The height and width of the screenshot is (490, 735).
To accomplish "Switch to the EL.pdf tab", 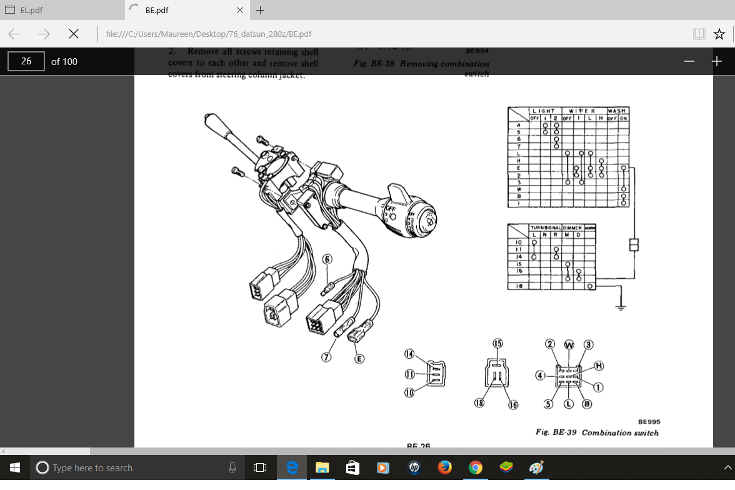I will [x=62, y=10].
